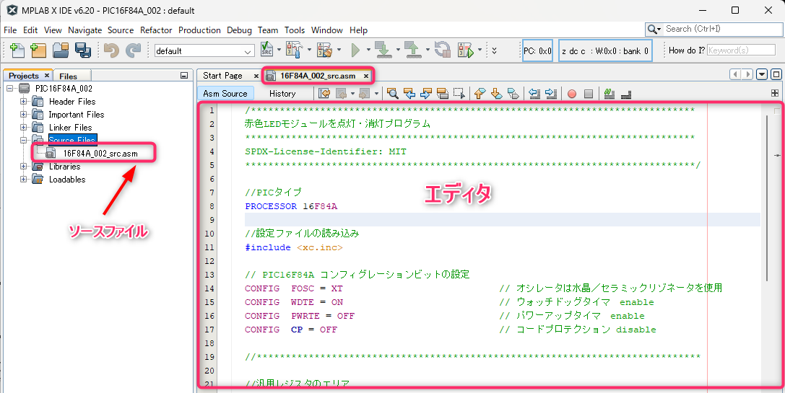This screenshot has width=785, height=393.
Task: Open the dropdown arrow beside Make and Program Device
Action: click(398, 50)
